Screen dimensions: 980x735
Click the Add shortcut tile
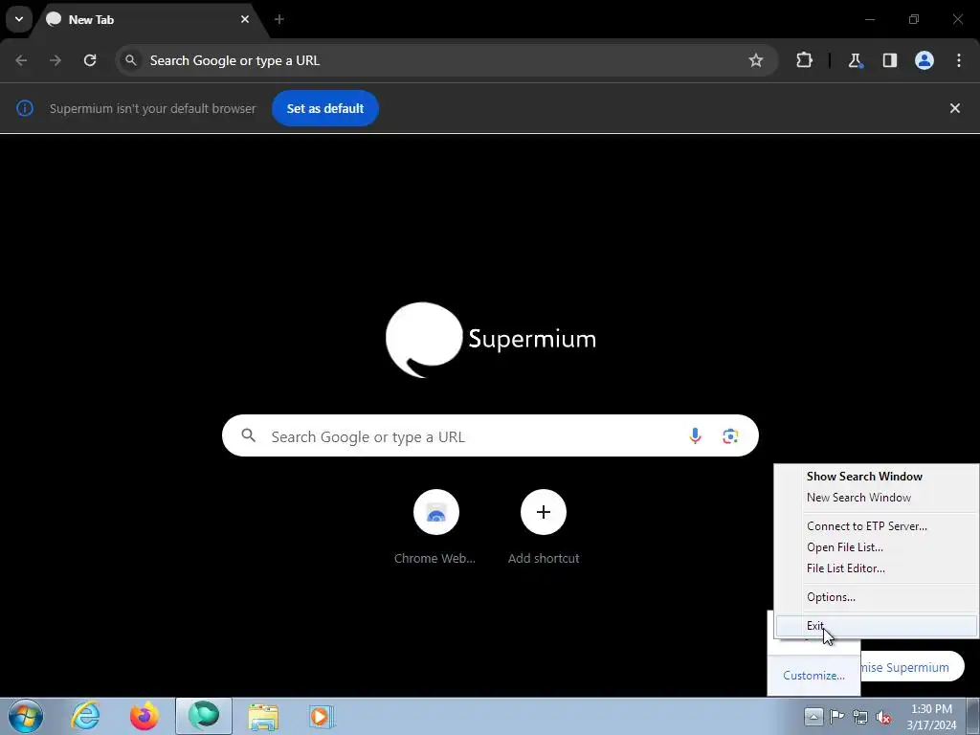coord(544,527)
